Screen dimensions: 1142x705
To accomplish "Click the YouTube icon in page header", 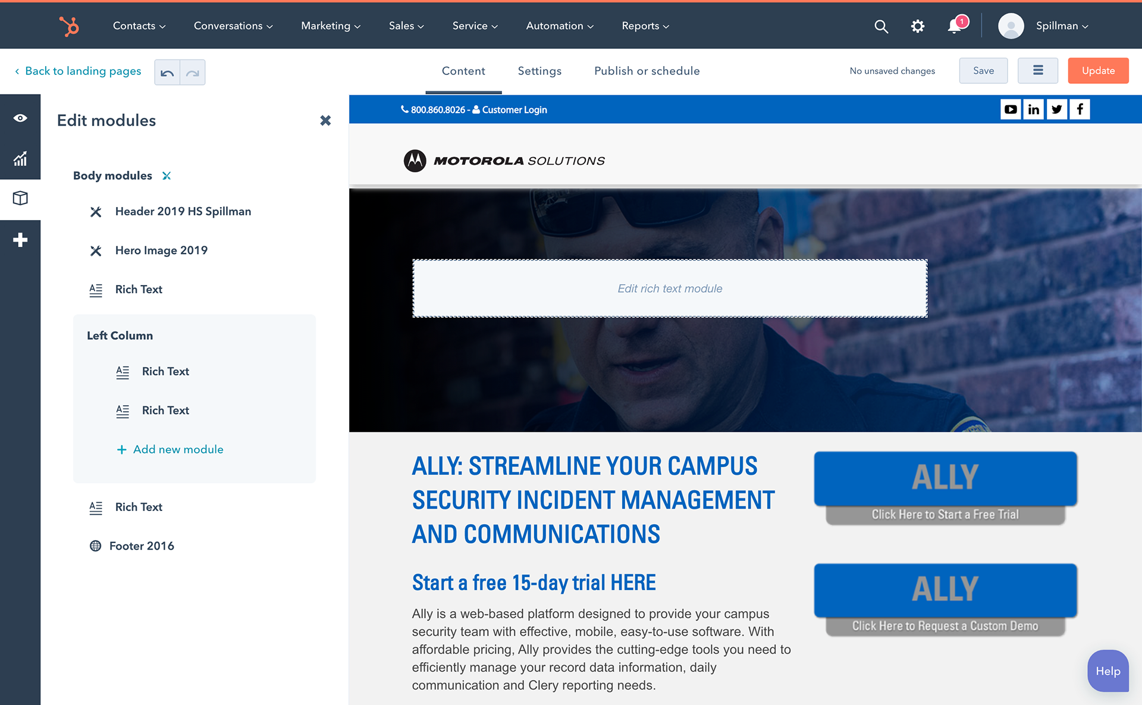I will [1011, 109].
